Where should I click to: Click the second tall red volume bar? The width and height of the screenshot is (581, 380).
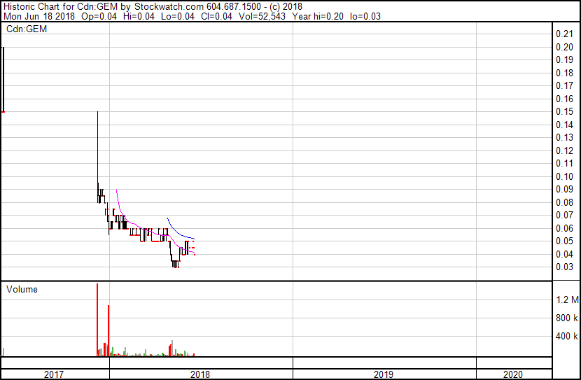click(108, 331)
